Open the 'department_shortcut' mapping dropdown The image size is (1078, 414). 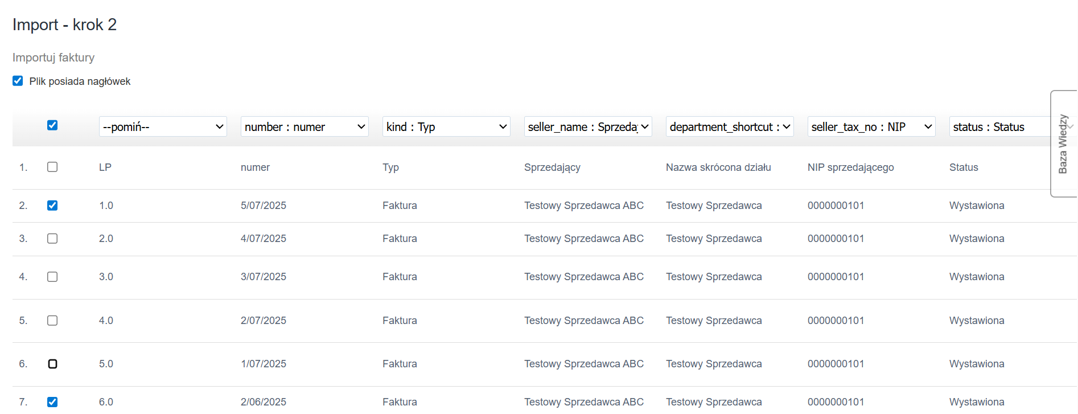730,126
